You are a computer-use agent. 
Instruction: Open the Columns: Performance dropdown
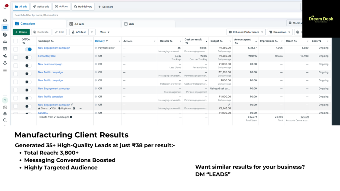point(246,32)
